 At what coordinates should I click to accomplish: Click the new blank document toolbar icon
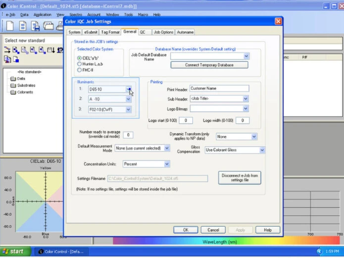(10, 25)
